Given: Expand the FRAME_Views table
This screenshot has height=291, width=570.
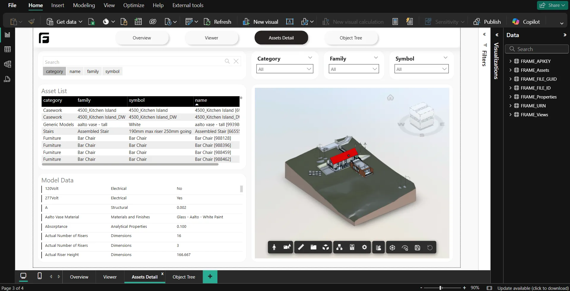Looking at the screenshot, I should pyautogui.click(x=510, y=115).
